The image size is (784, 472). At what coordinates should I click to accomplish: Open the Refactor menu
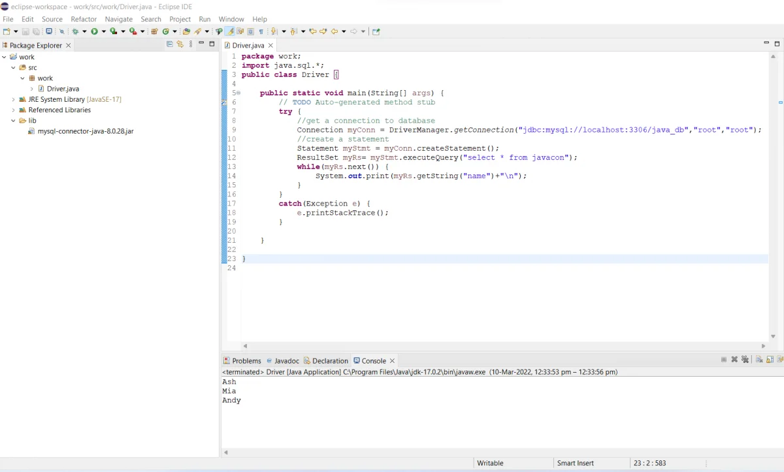(84, 19)
